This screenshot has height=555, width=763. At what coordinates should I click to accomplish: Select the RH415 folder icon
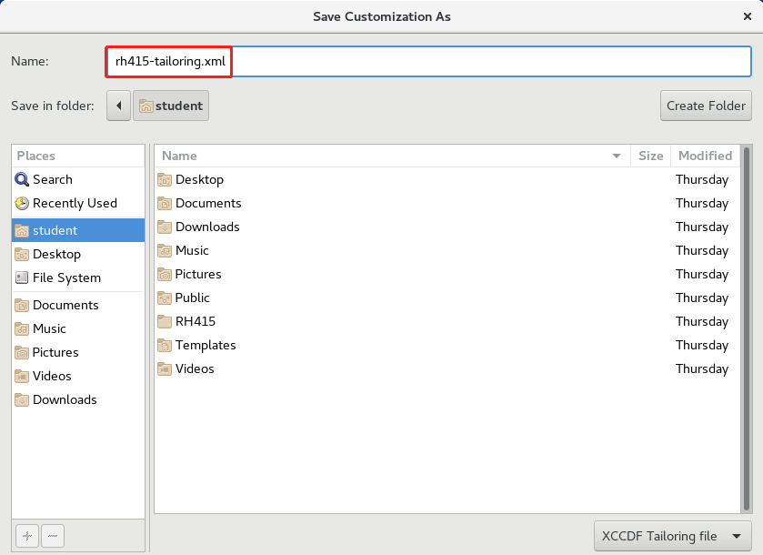click(165, 322)
